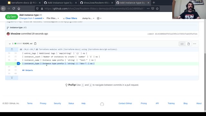This screenshot has width=206, height=116.
Task: Click the page vertical scrollbar
Action: tap(205, 82)
